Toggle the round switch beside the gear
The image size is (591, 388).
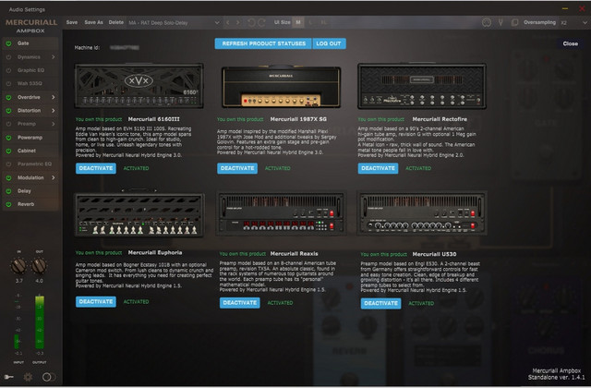pyautogui.click(x=49, y=377)
